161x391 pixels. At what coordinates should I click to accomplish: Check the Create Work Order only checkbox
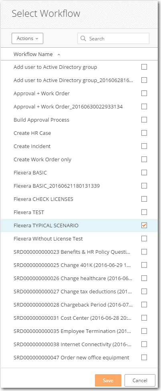pyautogui.click(x=144, y=159)
